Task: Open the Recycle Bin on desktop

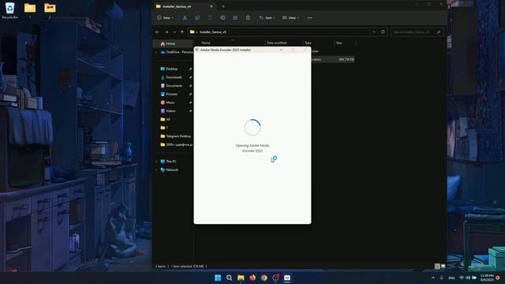Action: 10,10
